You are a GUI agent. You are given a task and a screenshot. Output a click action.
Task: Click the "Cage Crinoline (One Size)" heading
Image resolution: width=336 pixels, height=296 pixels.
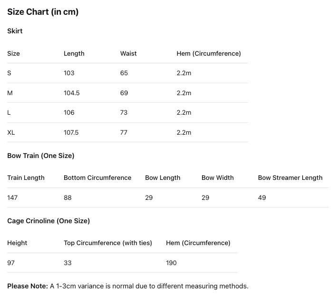(x=48, y=221)
